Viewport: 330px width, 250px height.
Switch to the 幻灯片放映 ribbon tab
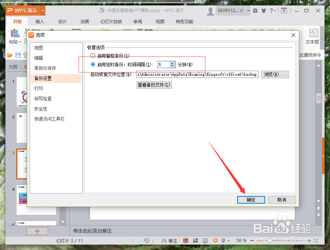click(111, 21)
